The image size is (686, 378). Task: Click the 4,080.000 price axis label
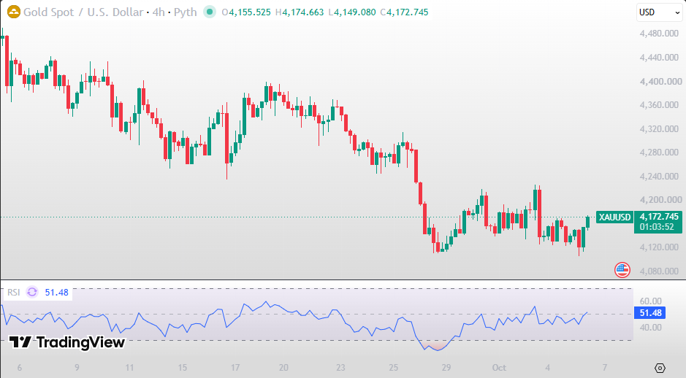click(x=659, y=271)
